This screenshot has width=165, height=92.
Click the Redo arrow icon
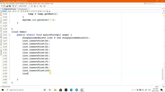click(x=16, y=6)
